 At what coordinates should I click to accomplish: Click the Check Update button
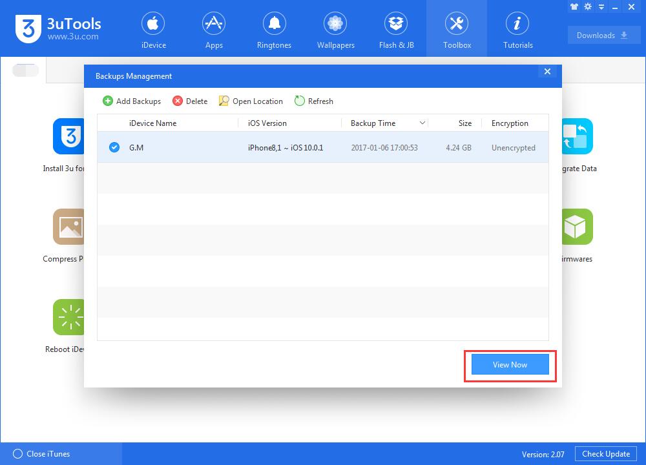606,454
